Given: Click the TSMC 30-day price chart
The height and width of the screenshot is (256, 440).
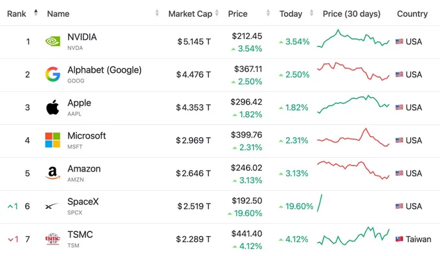Looking at the screenshot, I should click(x=353, y=236).
